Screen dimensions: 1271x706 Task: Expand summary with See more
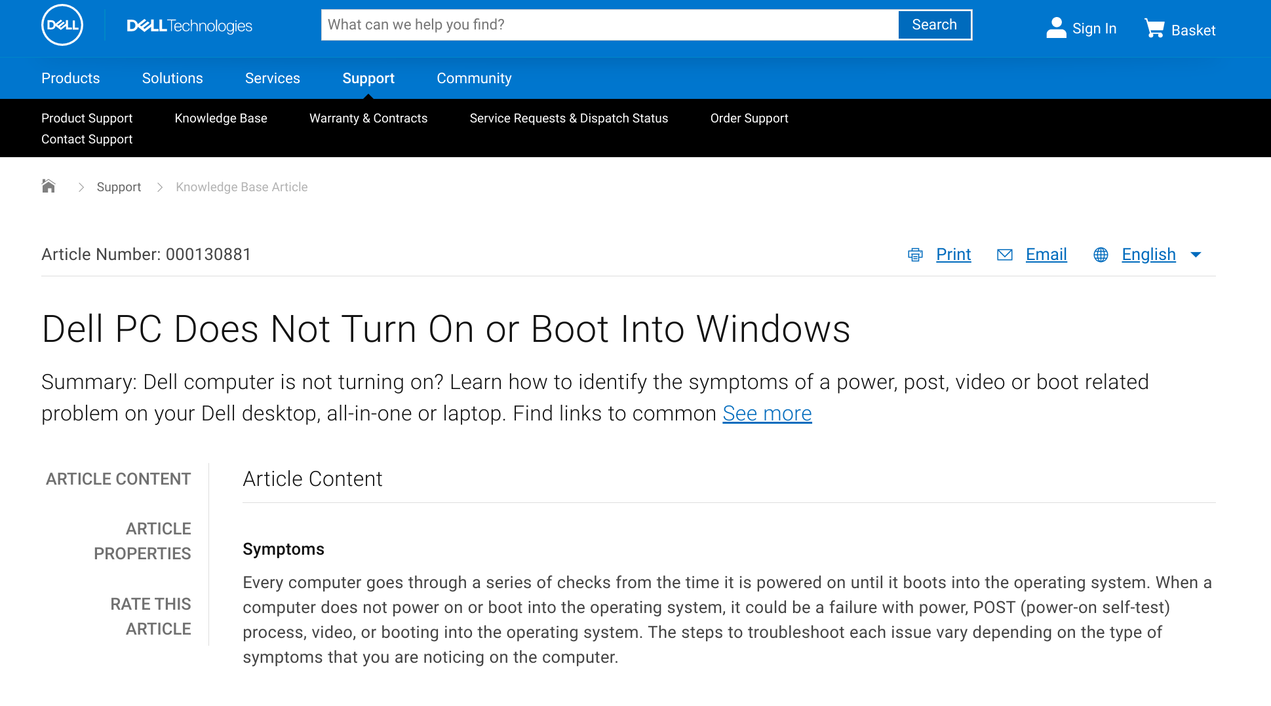(767, 413)
